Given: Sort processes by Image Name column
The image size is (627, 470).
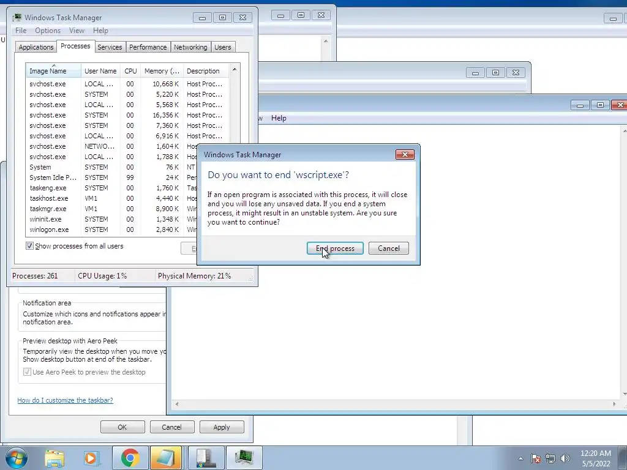Looking at the screenshot, I should coord(53,71).
